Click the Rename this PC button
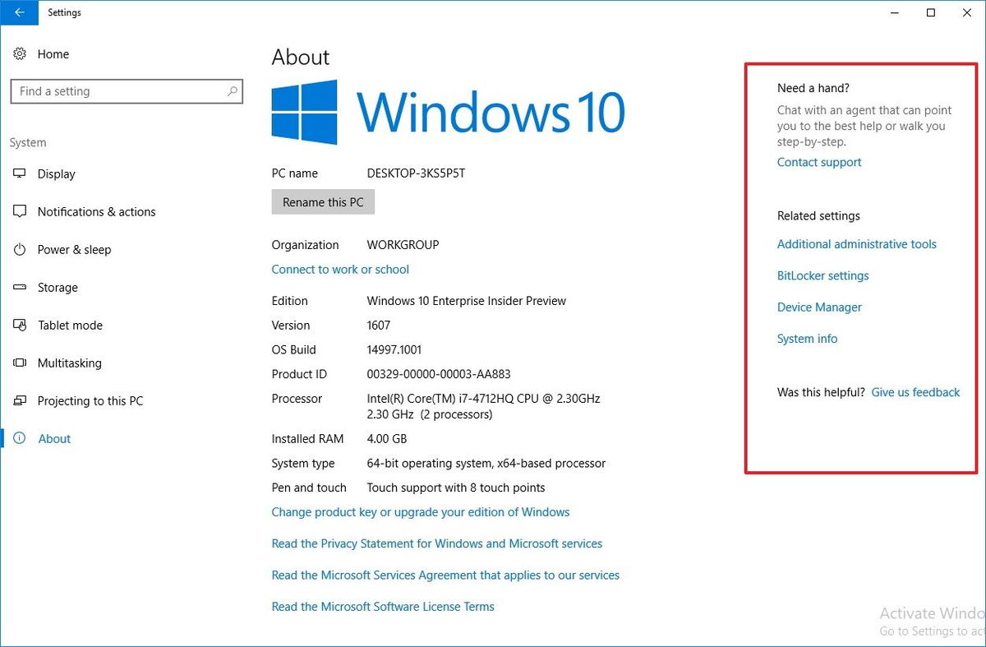This screenshot has width=986, height=647. (x=323, y=201)
